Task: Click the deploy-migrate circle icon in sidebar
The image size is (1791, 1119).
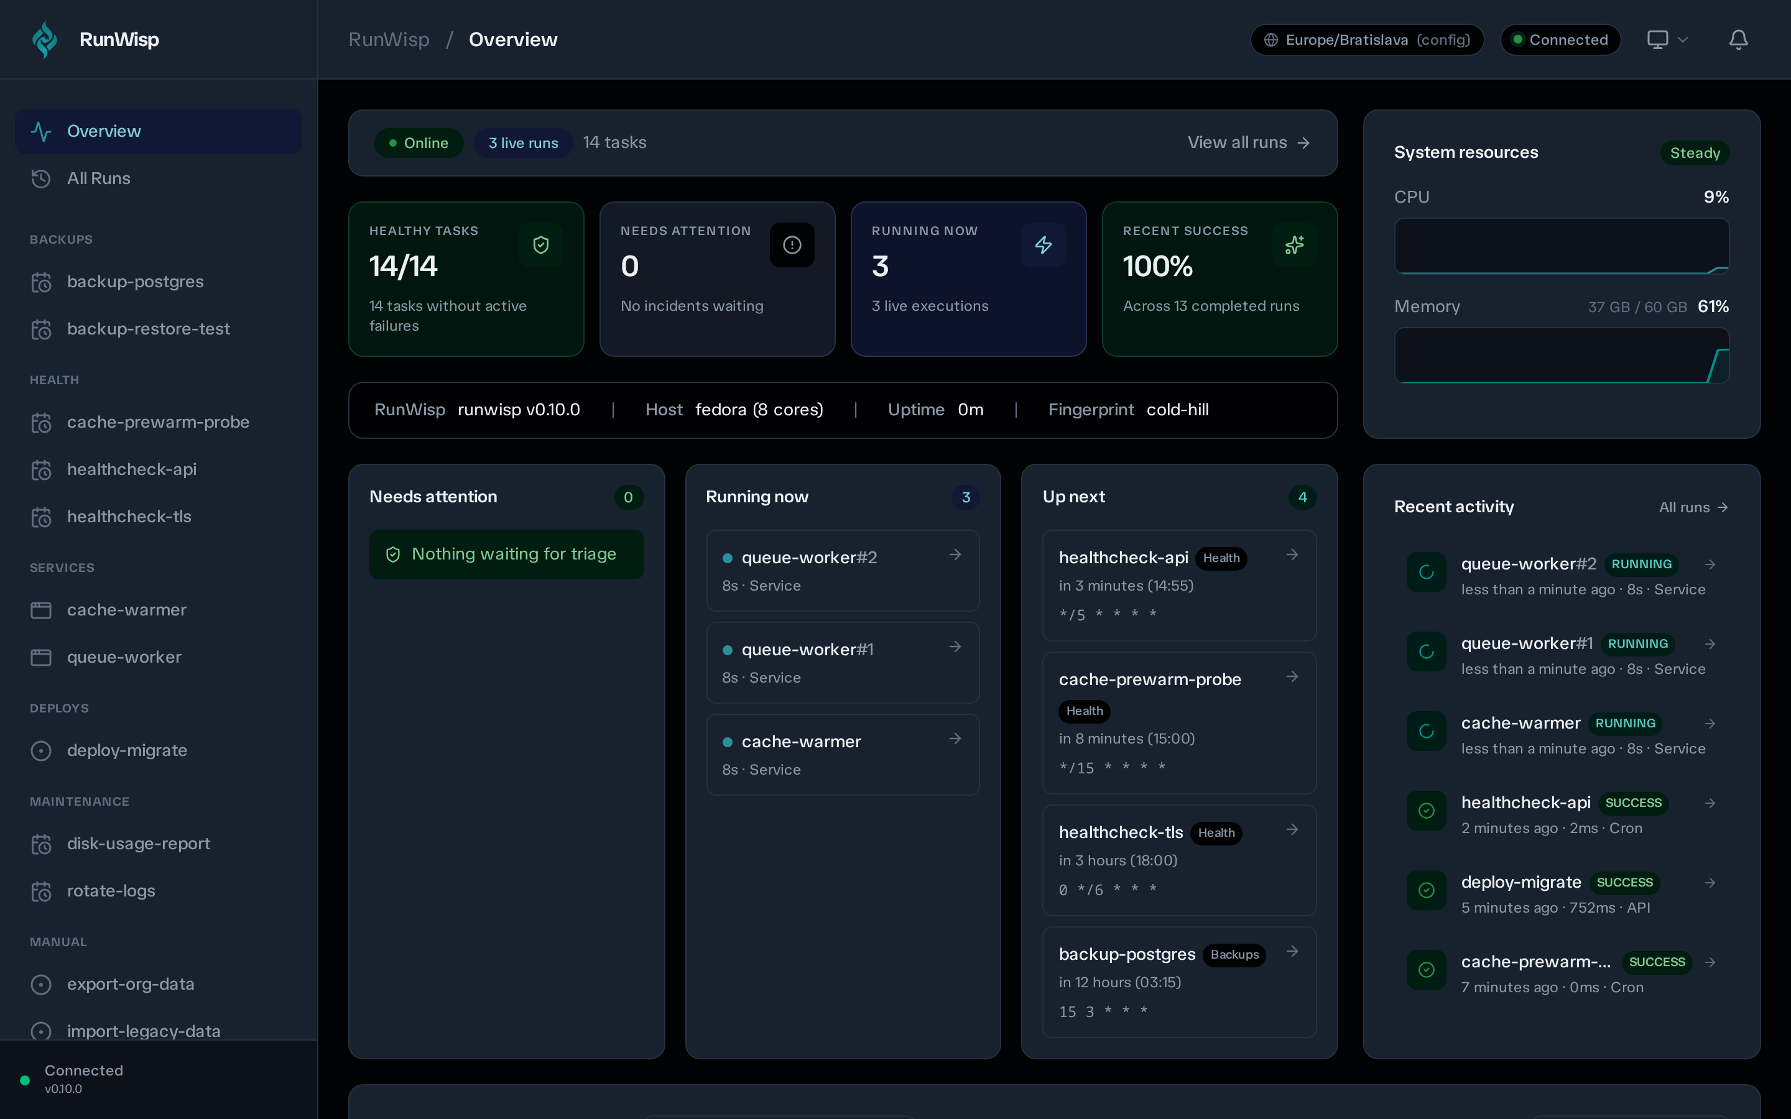Action: [x=40, y=750]
